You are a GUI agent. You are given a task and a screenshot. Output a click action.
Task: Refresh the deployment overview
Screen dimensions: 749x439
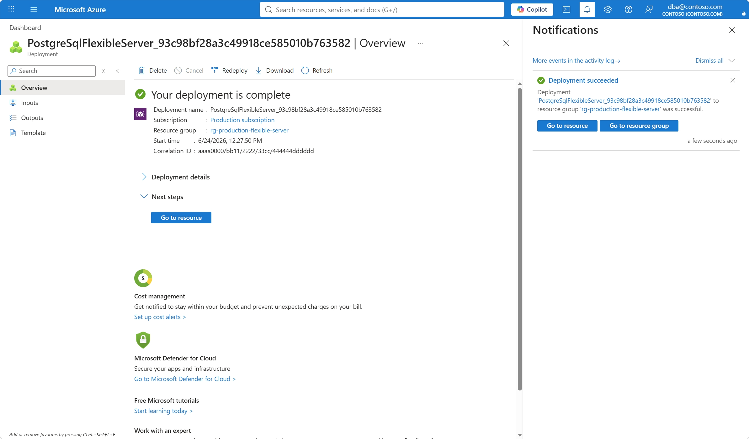317,70
